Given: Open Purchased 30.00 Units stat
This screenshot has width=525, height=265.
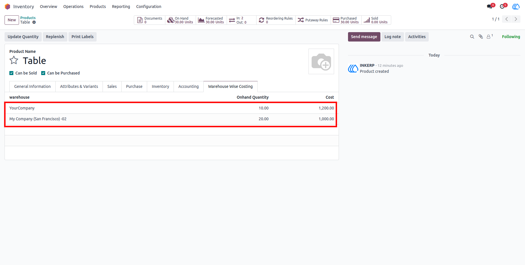Looking at the screenshot, I should 346,20.
